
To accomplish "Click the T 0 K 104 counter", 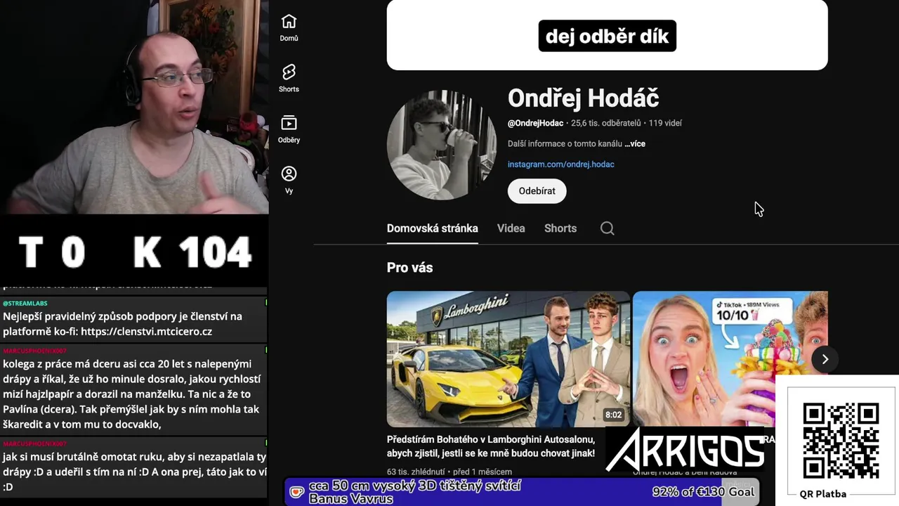I will coord(135,252).
